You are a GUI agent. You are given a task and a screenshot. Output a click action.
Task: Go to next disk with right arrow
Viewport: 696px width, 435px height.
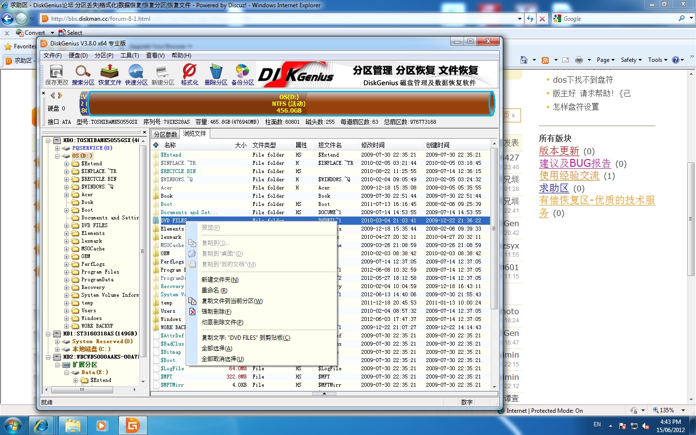(x=60, y=95)
